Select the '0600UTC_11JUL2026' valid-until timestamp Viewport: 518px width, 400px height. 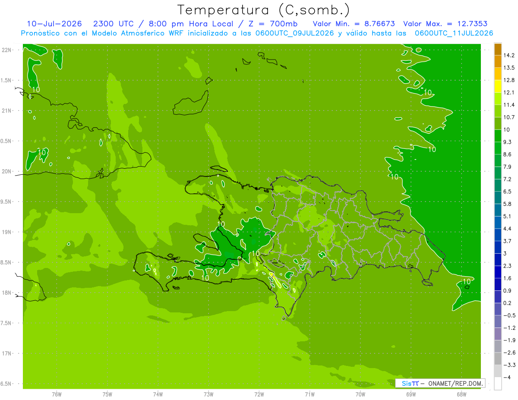tap(454, 33)
